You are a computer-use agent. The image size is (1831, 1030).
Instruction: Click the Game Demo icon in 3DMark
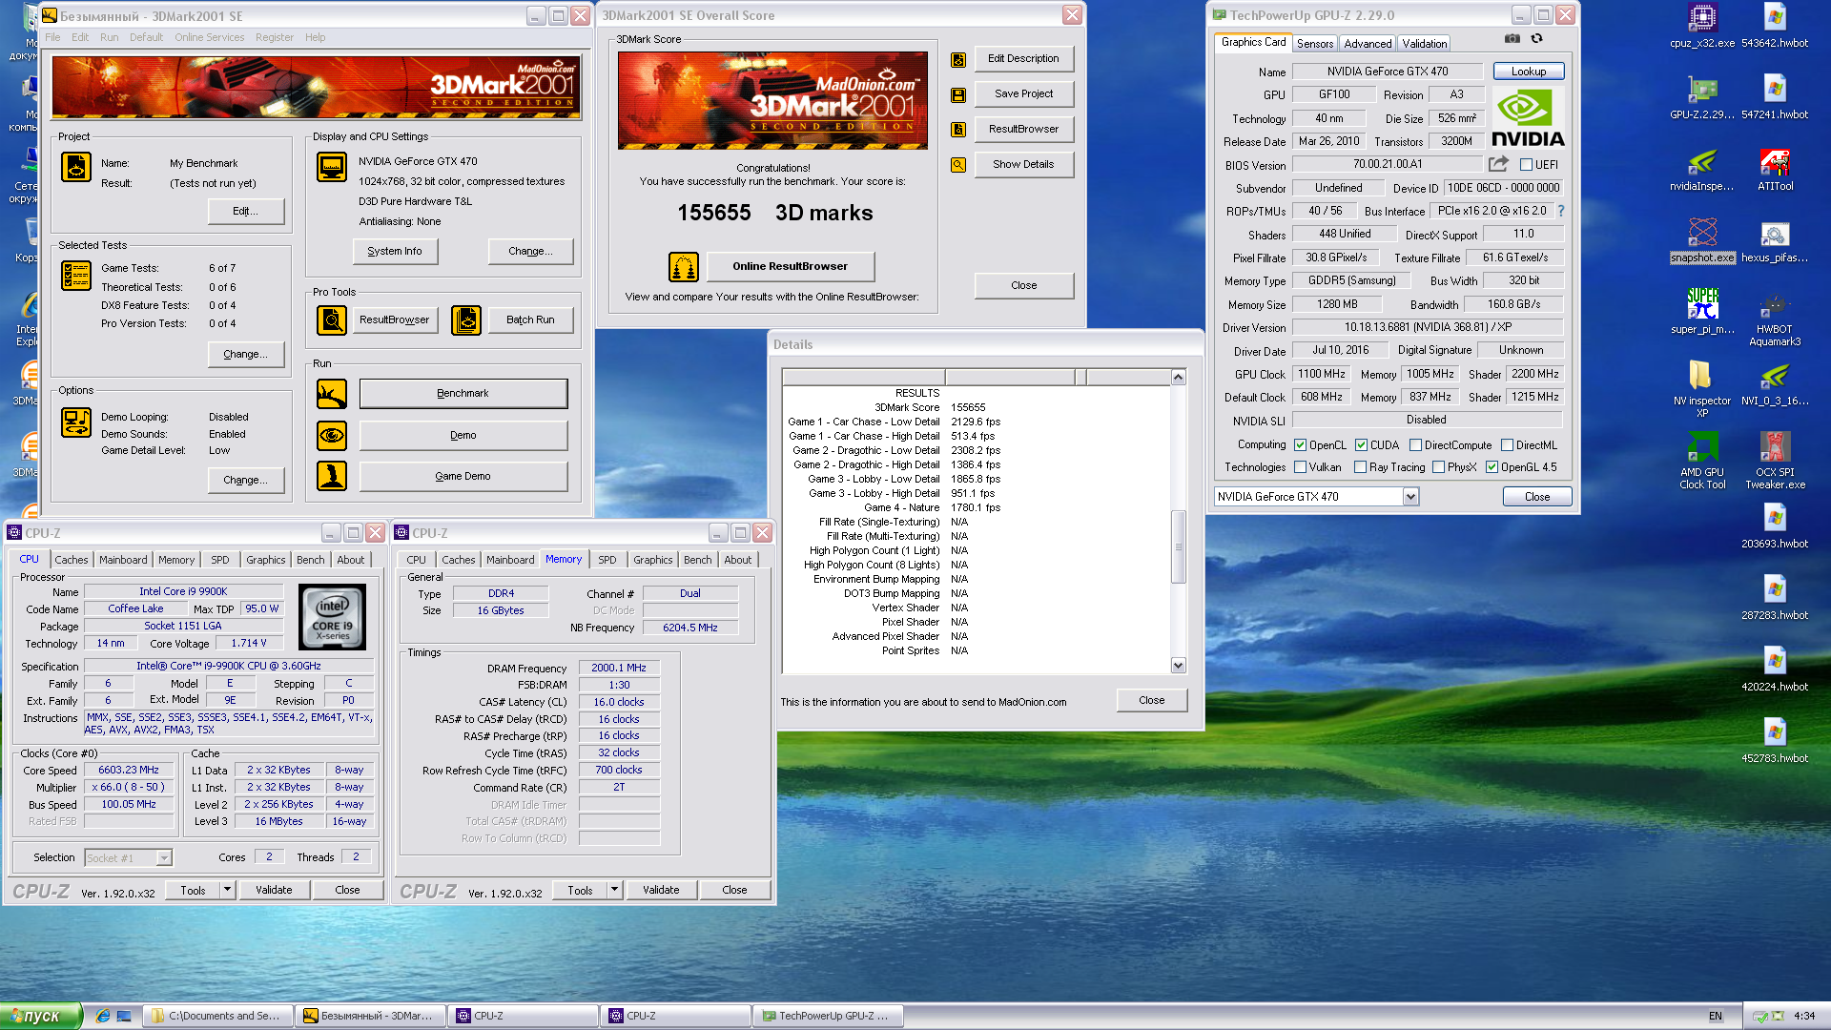332,476
